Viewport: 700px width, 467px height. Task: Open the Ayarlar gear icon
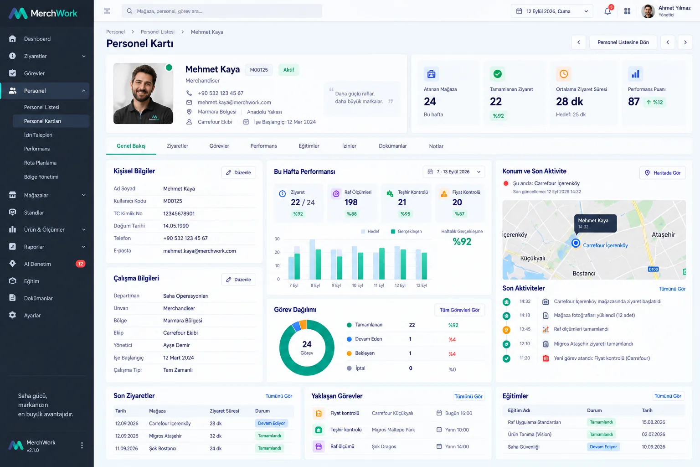pos(13,315)
